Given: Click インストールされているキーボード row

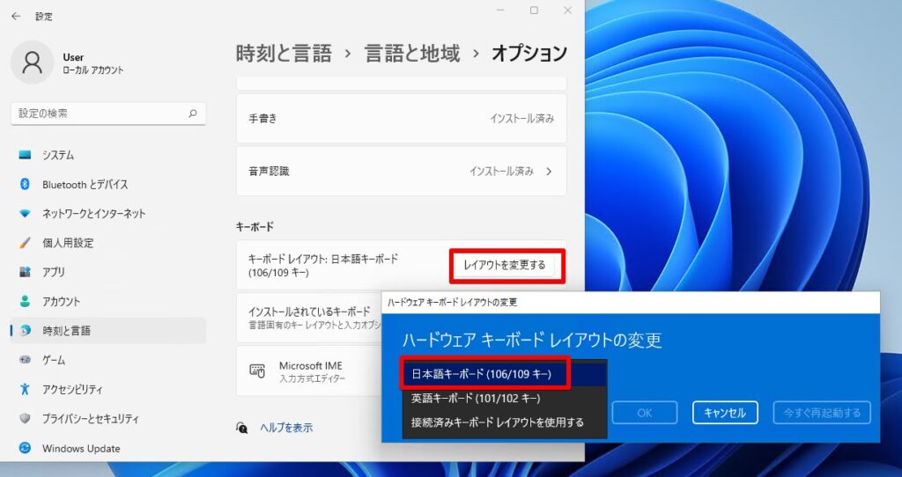Looking at the screenshot, I should [309, 317].
